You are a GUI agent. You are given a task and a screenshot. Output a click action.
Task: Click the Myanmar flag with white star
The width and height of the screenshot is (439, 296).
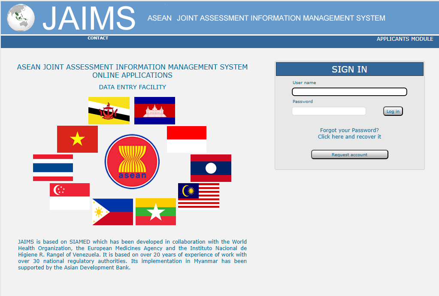click(x=156, y=212)
